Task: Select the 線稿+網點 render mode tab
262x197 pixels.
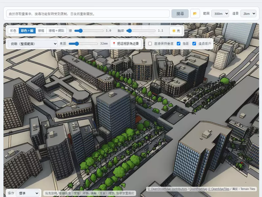Action: pos(56,31)
